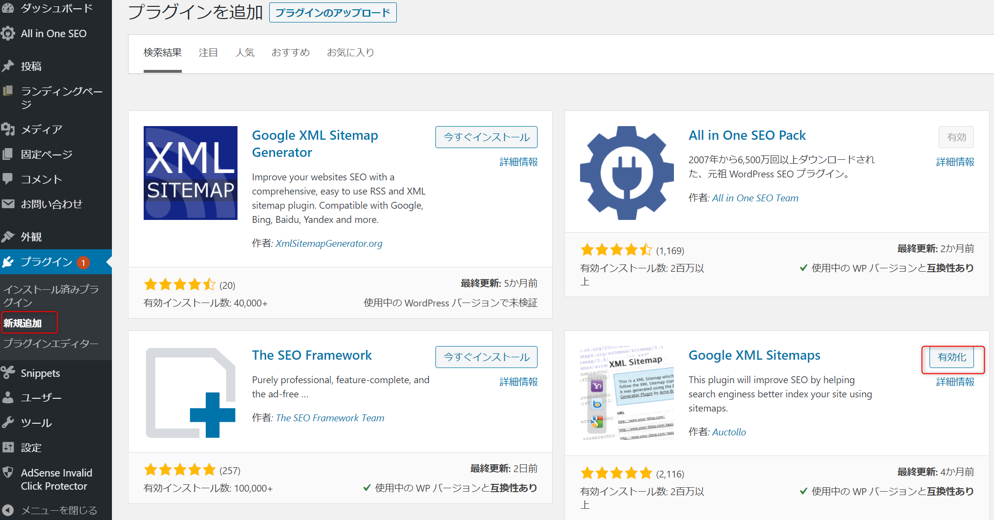Install Google XML Sitemap Generator now
994x520 pixels.
[x=486, y=137]
